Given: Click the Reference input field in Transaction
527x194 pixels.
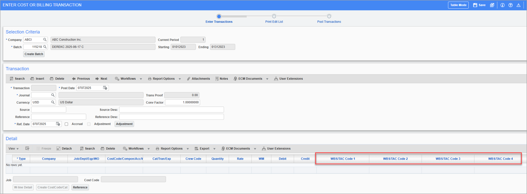Looking at the screenshot, I should tap(59, 117).
